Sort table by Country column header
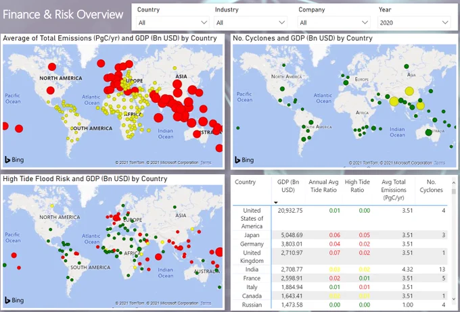This screenshot has width=460, height=312. [245, 182]
